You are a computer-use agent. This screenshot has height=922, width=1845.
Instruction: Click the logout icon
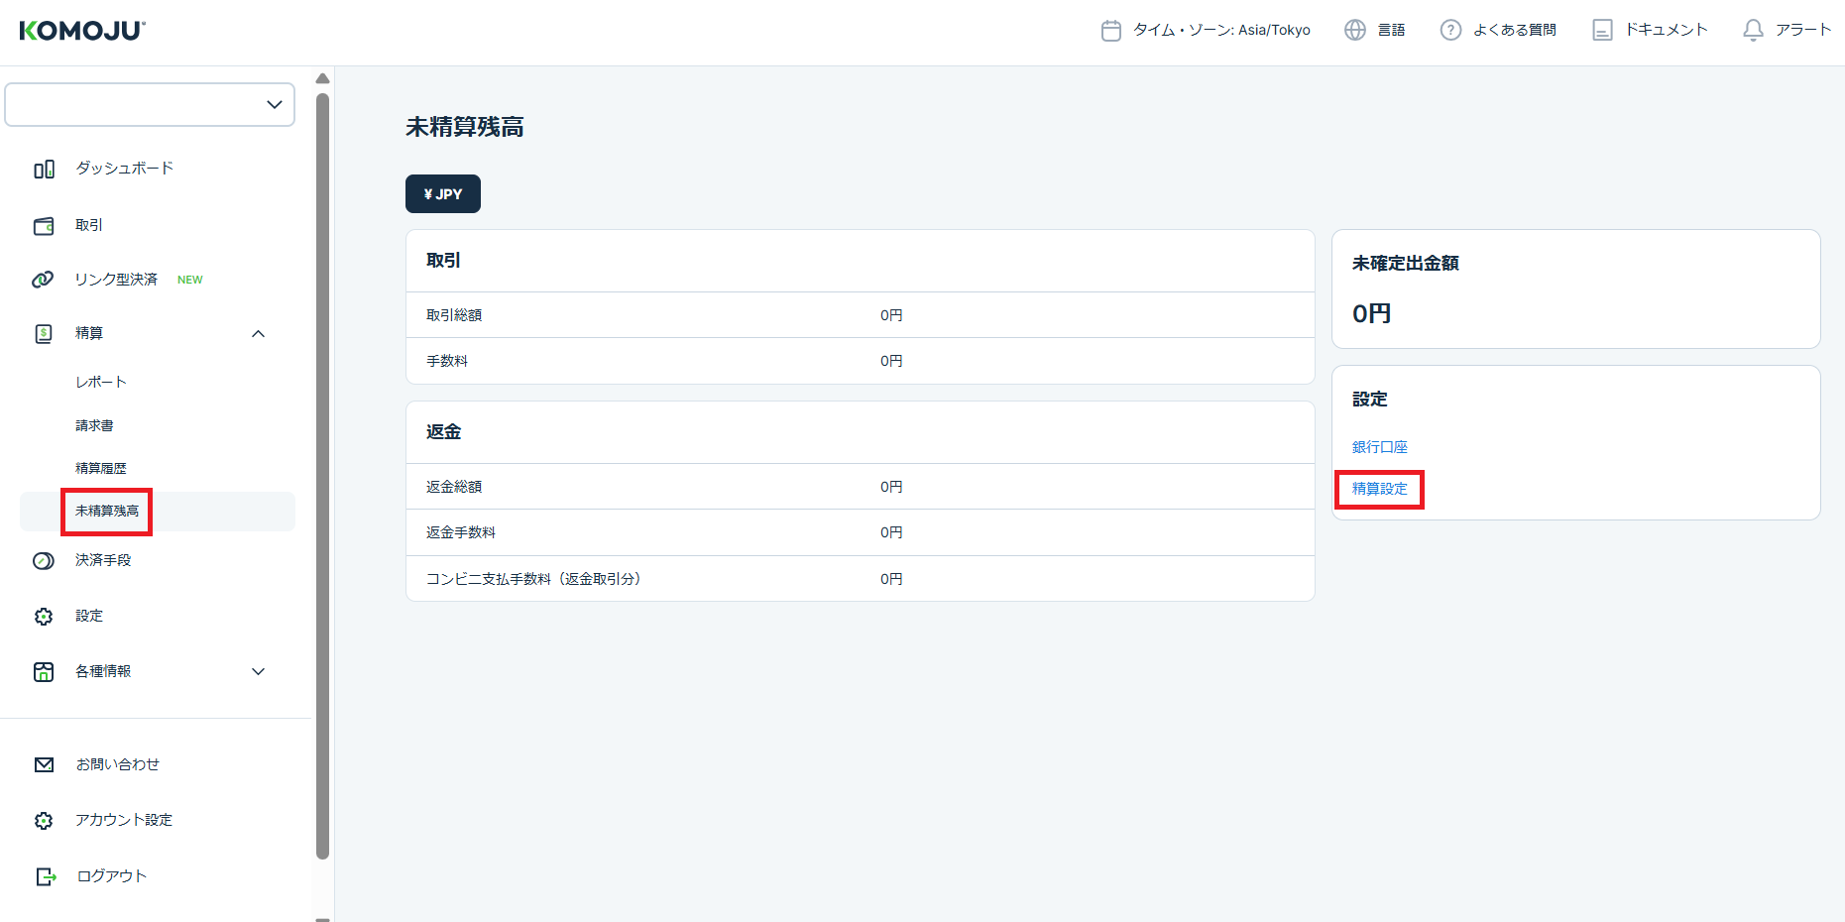click(46, 876)
